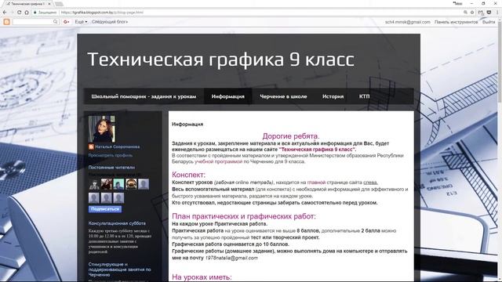Click the blog title Техническая графика 9 класс
The height and width of the screenshot is (282, 502).
coord(221,60)
